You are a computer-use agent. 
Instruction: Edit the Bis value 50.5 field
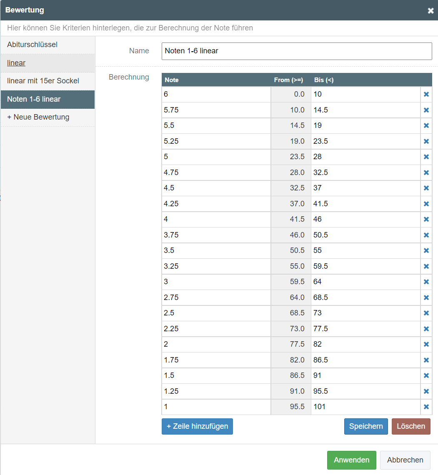(365, 235)
